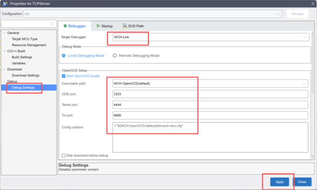Click the scrollbar up arrow in settings panel

[x=313, y=33]
